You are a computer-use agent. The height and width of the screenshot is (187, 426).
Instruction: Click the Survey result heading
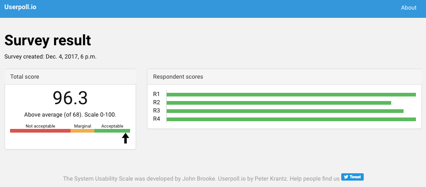(x=48, y=40)
